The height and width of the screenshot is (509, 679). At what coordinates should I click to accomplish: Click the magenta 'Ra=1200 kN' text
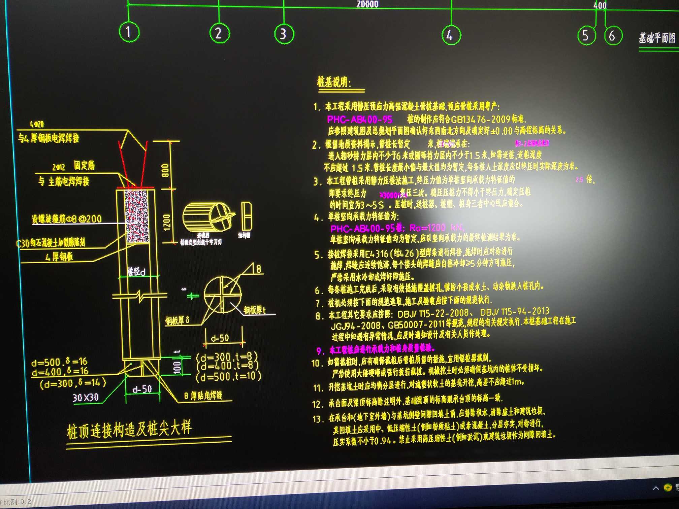pos(437,228)
